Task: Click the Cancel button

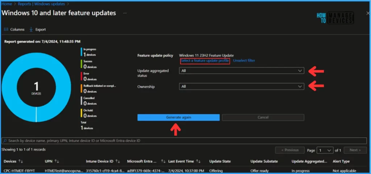Action: [263, 117]
